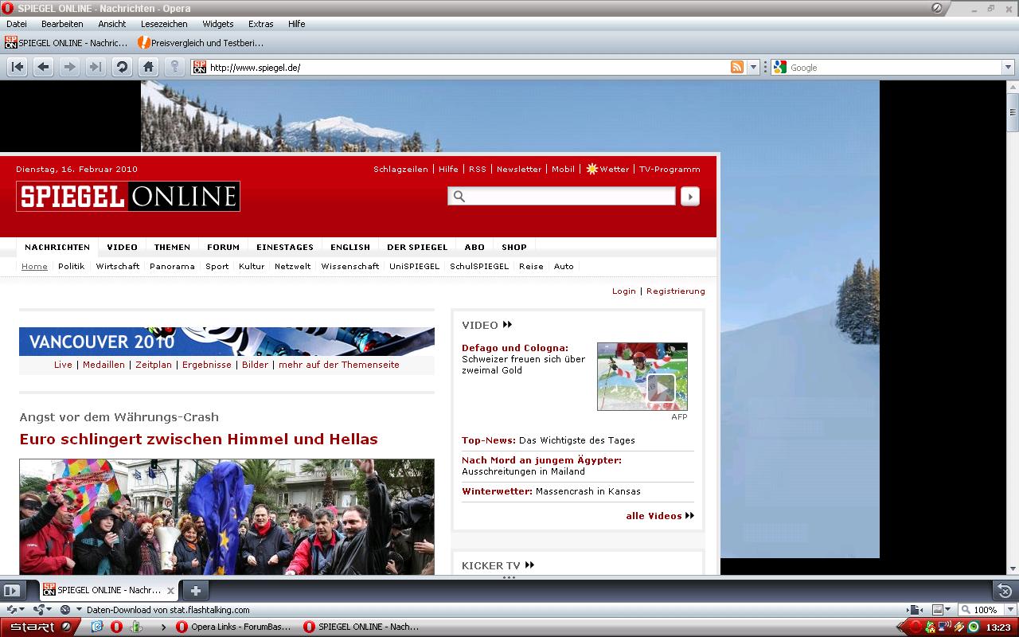Open the RSS feed icon in address bar
The height and width of the screenshot is (637, 1019).
click(x=737, y=68)
